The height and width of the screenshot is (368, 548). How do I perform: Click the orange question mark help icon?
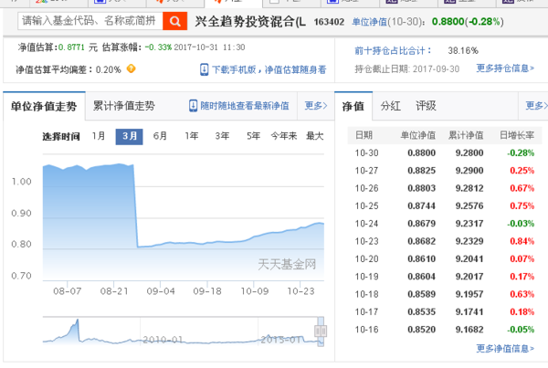tap(131, 68)
